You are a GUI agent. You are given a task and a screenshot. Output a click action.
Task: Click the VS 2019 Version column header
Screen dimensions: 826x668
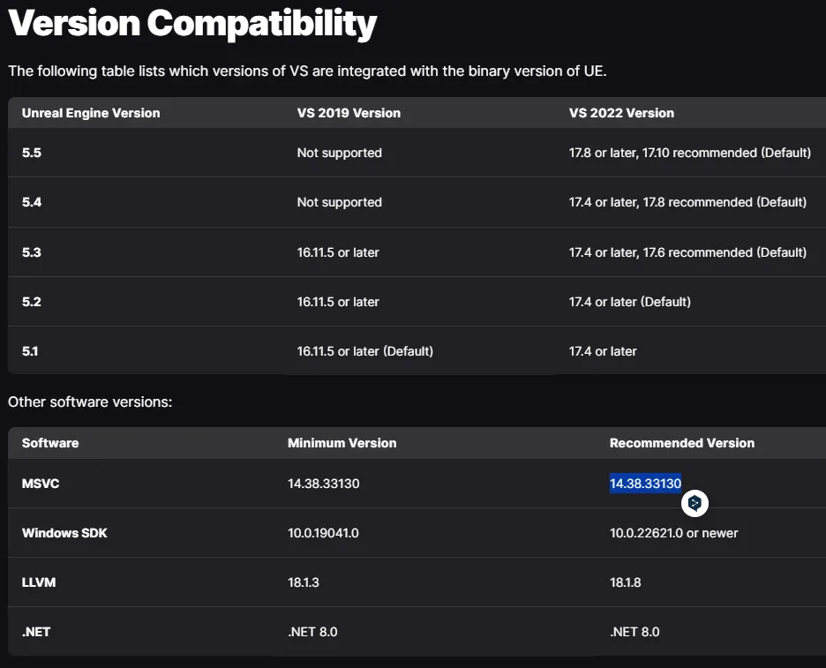tap(349, 113)
